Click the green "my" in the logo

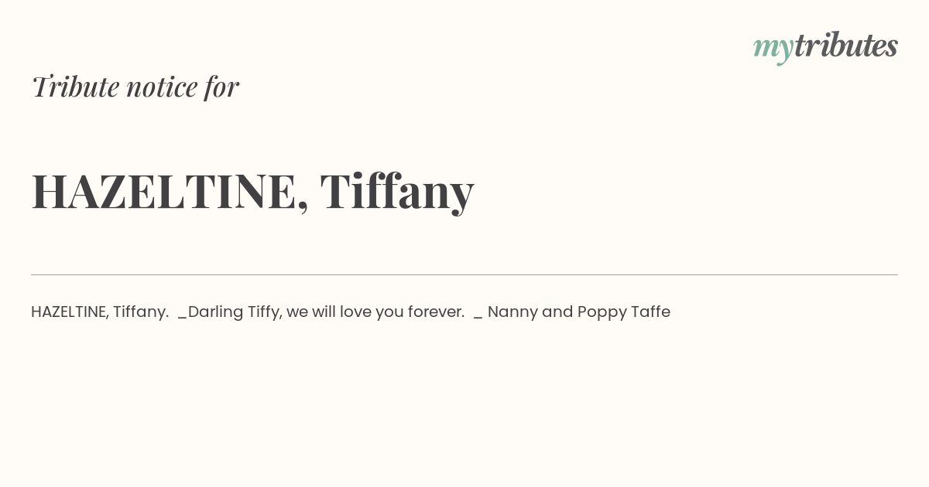[773, 49]
